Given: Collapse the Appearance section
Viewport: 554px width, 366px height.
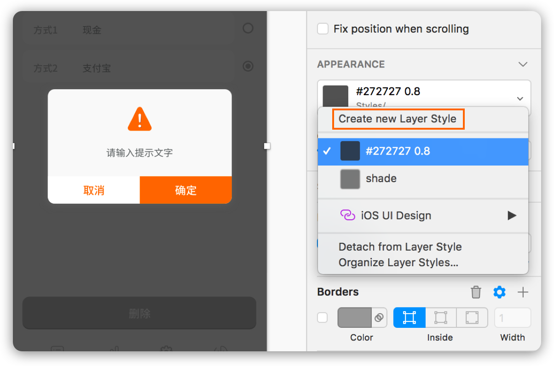Looking at the screenshot, I should (523, 64).
